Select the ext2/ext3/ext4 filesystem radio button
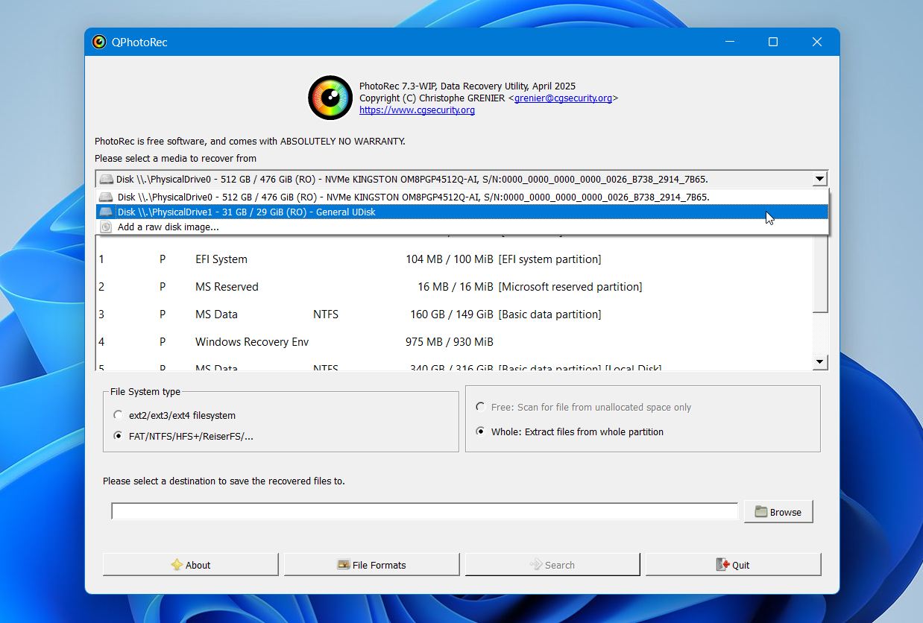 coord(118,416)
